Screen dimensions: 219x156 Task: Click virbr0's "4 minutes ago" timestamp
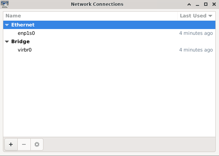coord(196,50)
